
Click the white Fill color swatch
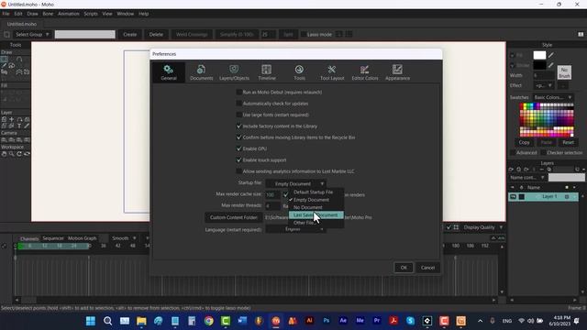(x=539, y=55)
